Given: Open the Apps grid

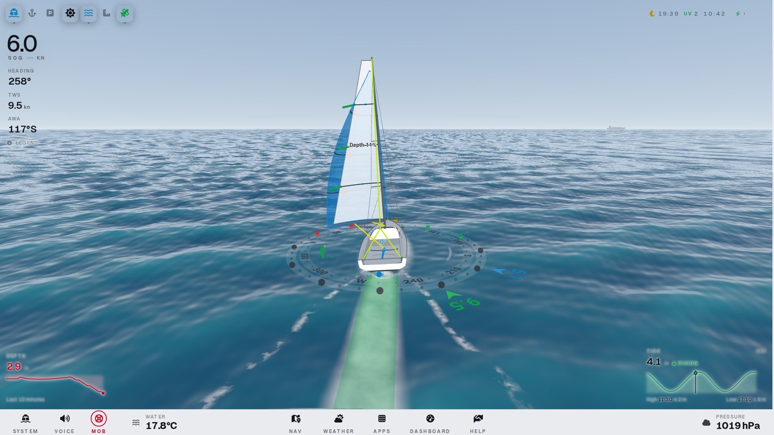Looking at the screenshot, I should (x=382, y=423).
